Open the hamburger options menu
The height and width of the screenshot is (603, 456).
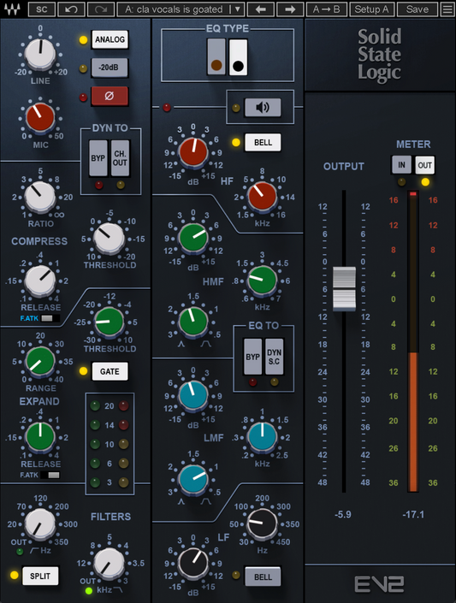click(x=447, y=9)
